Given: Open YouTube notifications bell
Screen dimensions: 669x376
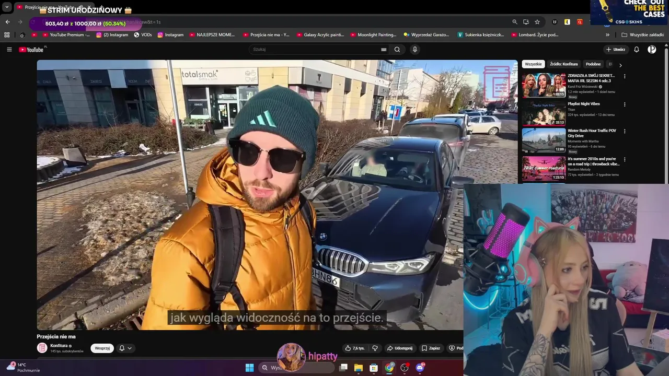Looking at the screenshot, I should pos(637,50).
